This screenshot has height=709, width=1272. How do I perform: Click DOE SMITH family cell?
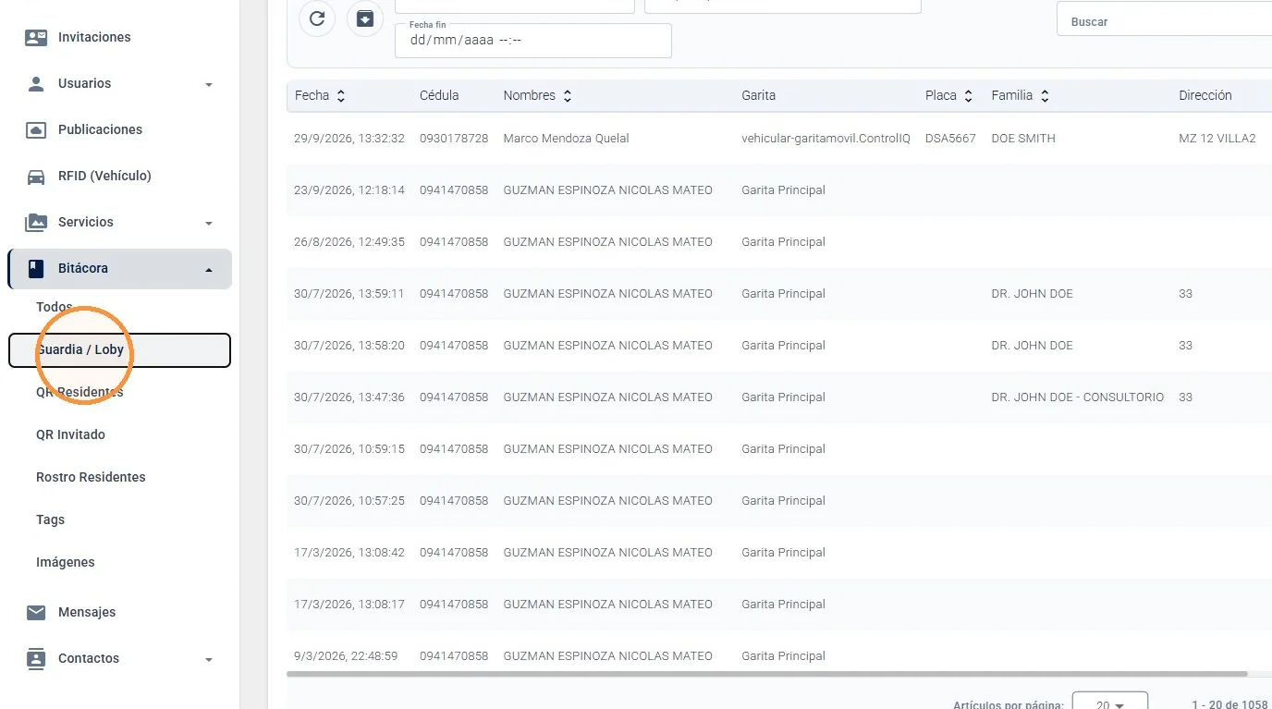tap(1023, 139)
